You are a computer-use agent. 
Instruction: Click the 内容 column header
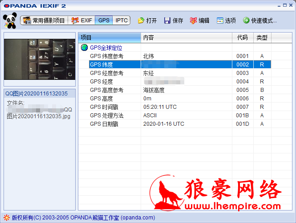[x=187, y=37]
